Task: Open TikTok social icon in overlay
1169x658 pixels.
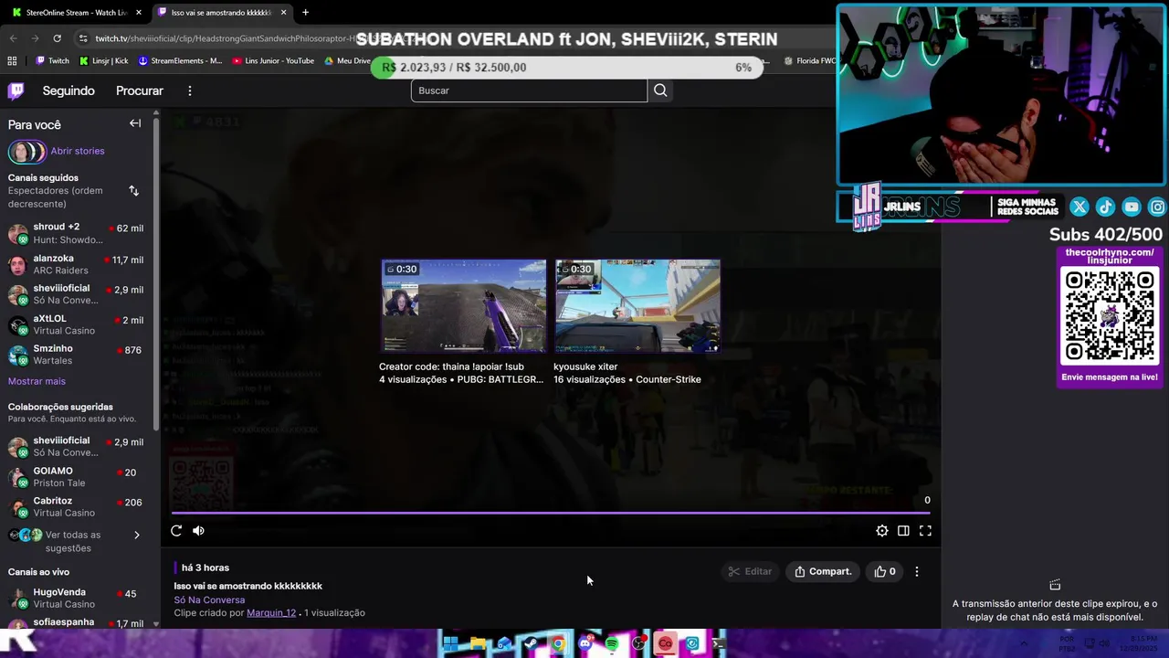Action: [x=1105, y=207]
